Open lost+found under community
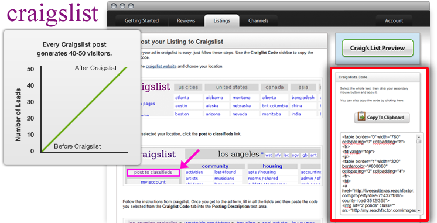 click(x=225, y=172)
